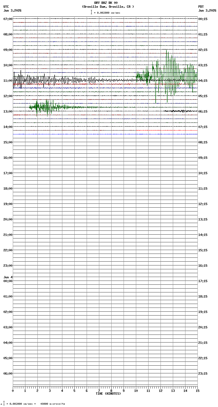Screen dimensions: 218x407
Task: Click the '06:15' PDT row label
Action: [x=203, y=112]
